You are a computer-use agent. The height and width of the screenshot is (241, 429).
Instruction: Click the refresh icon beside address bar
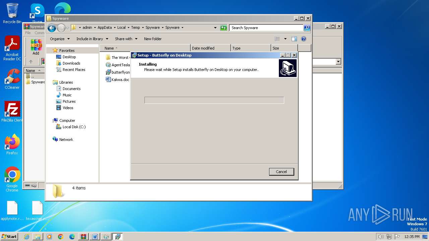pos(224,28)
